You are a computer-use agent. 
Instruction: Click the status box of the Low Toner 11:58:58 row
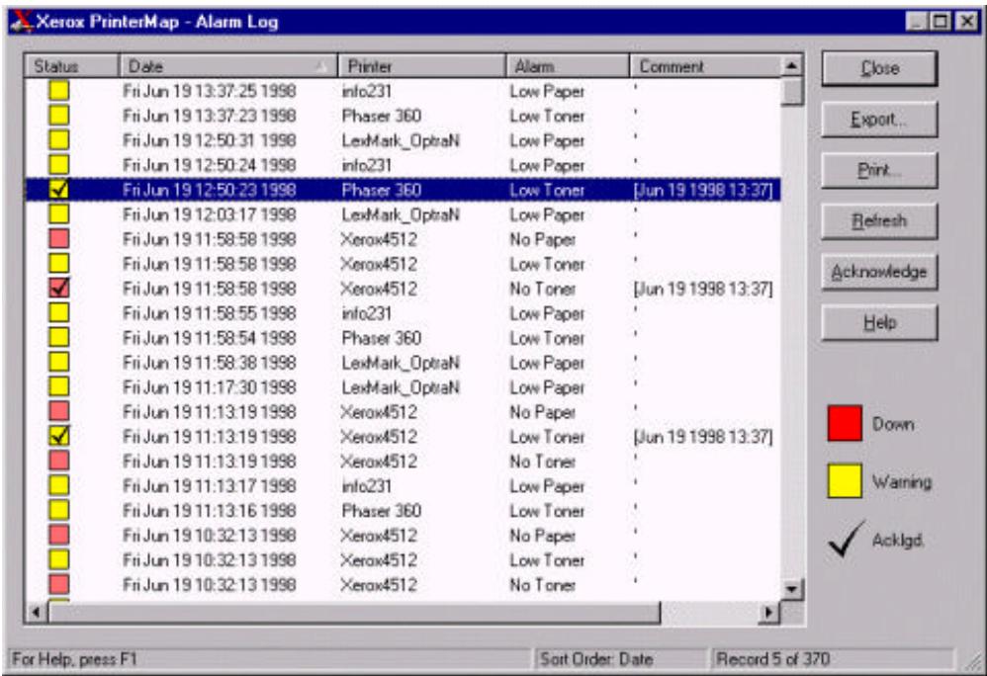(59, 264)
